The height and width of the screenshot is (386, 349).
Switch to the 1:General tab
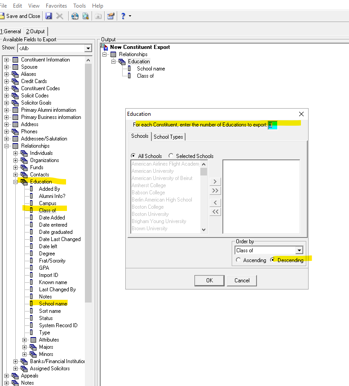pos(11,31)
